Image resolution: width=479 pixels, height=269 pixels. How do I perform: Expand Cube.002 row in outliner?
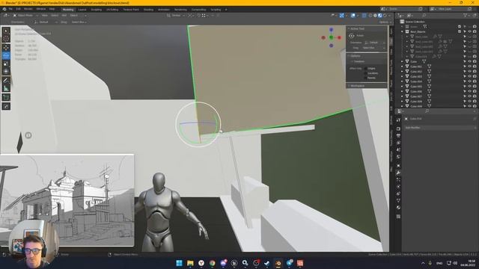[x=403, y=72]
